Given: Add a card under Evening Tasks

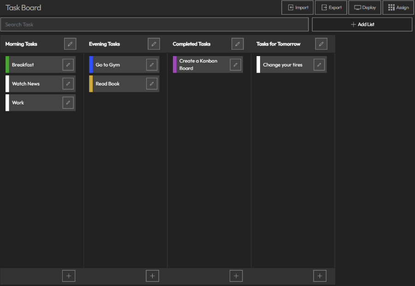Looking at the screenshot, I should (152, 275).
